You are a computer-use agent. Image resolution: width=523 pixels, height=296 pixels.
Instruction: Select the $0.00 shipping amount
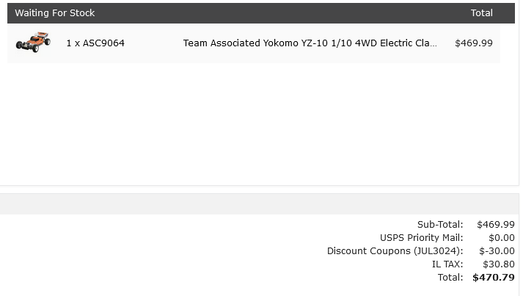[502, 237]
